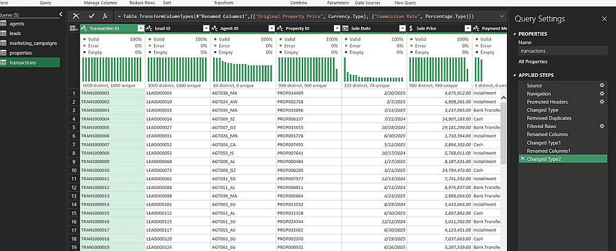Collapse the Queries pane arrow
The width and height of the screenshot is (616, 251).
(60, 14)
